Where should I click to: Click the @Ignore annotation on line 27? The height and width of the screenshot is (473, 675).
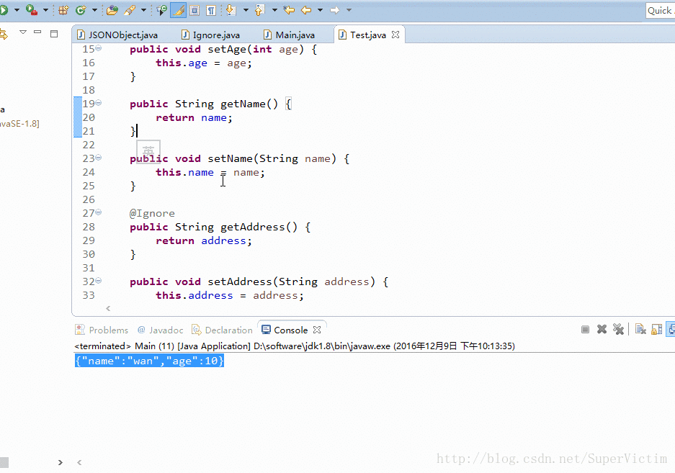point(152,214)
